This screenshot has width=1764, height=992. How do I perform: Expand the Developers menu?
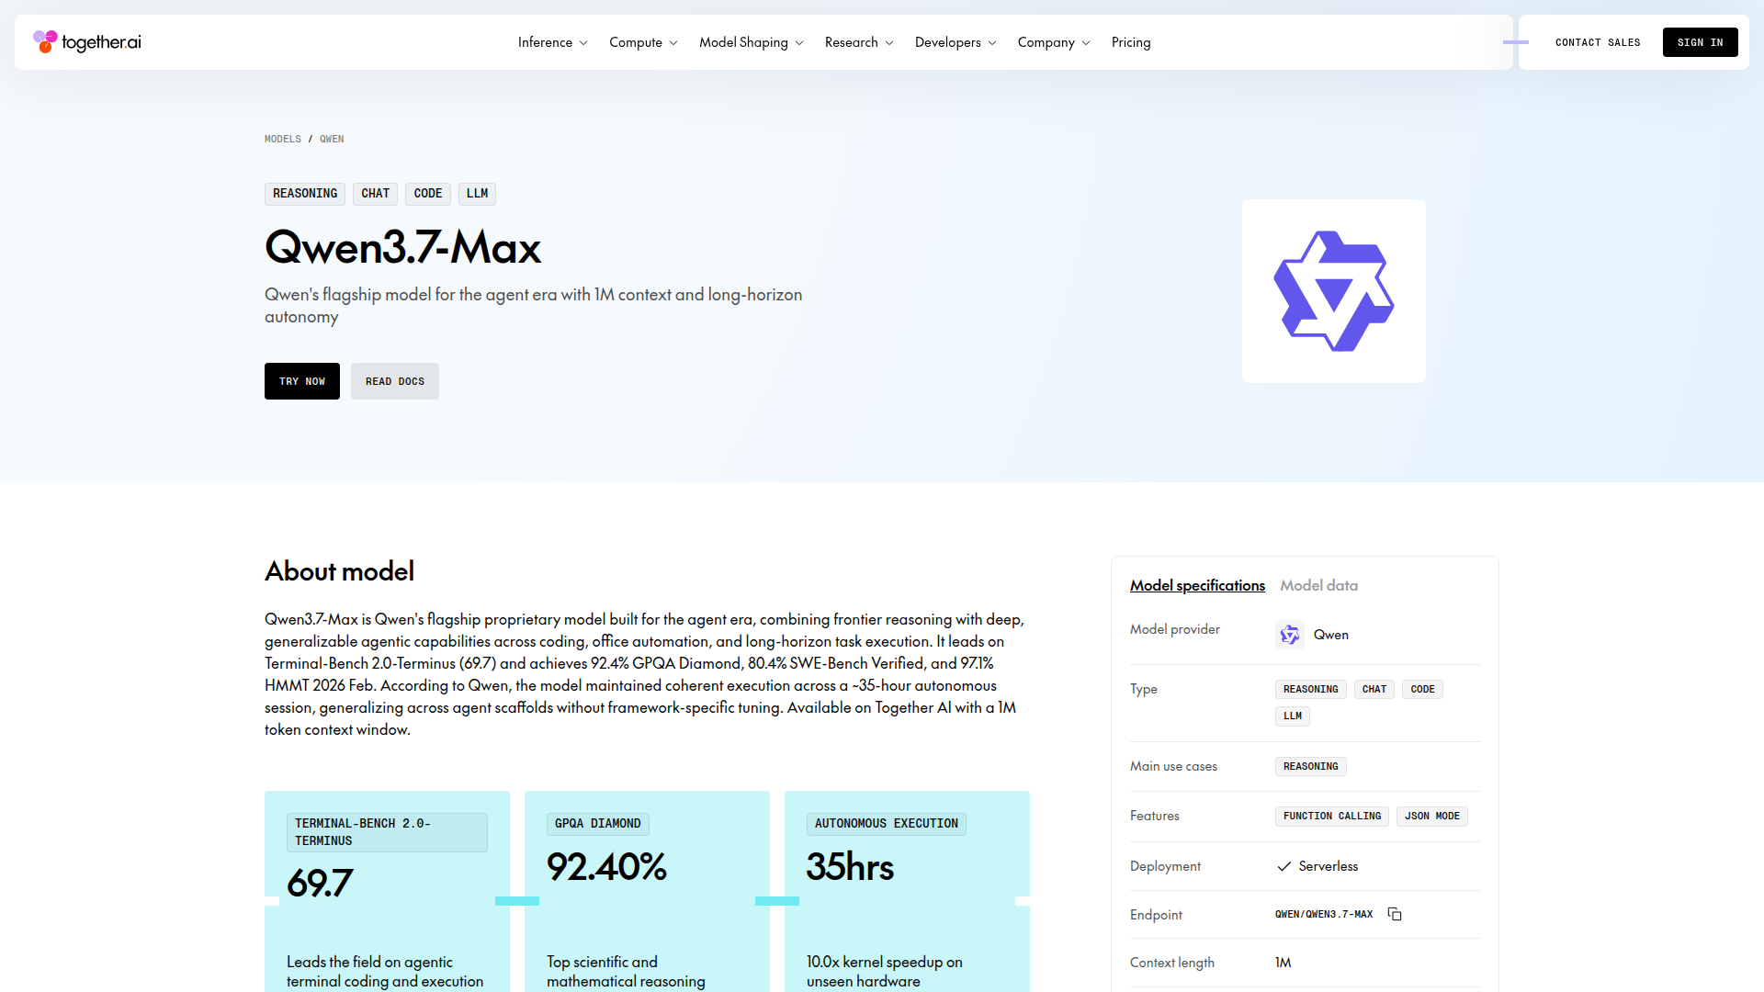(955, 42)
